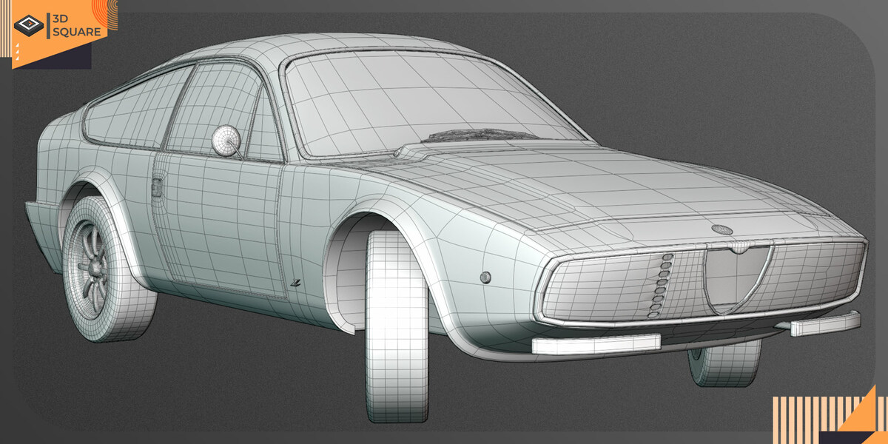Click the 3D Square cube logo icon
Image resolution: width=888 pixels, height=444 pixels.
(30, 26)
